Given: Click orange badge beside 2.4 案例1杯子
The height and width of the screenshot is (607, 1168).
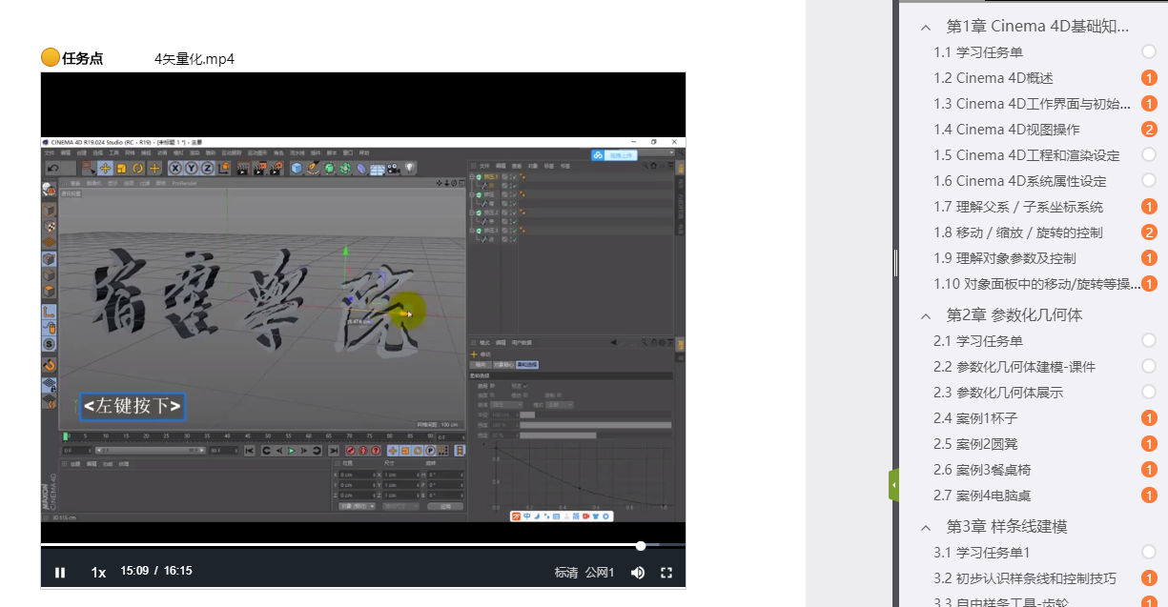Looking at the screenshot, I should tap(1149, 418).
